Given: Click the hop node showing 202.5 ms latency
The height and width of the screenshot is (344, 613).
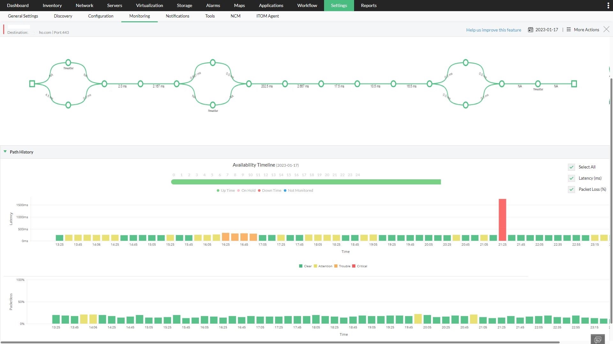Looking at the screenshot, I should [x=285, y=84].
